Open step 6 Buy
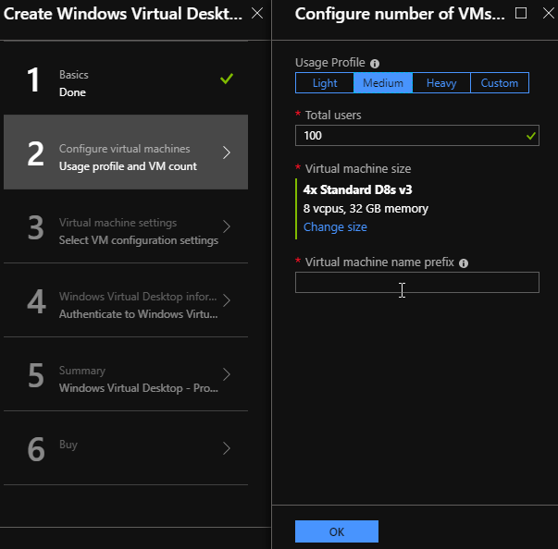558x549 pixels. [x=125, y=448]
